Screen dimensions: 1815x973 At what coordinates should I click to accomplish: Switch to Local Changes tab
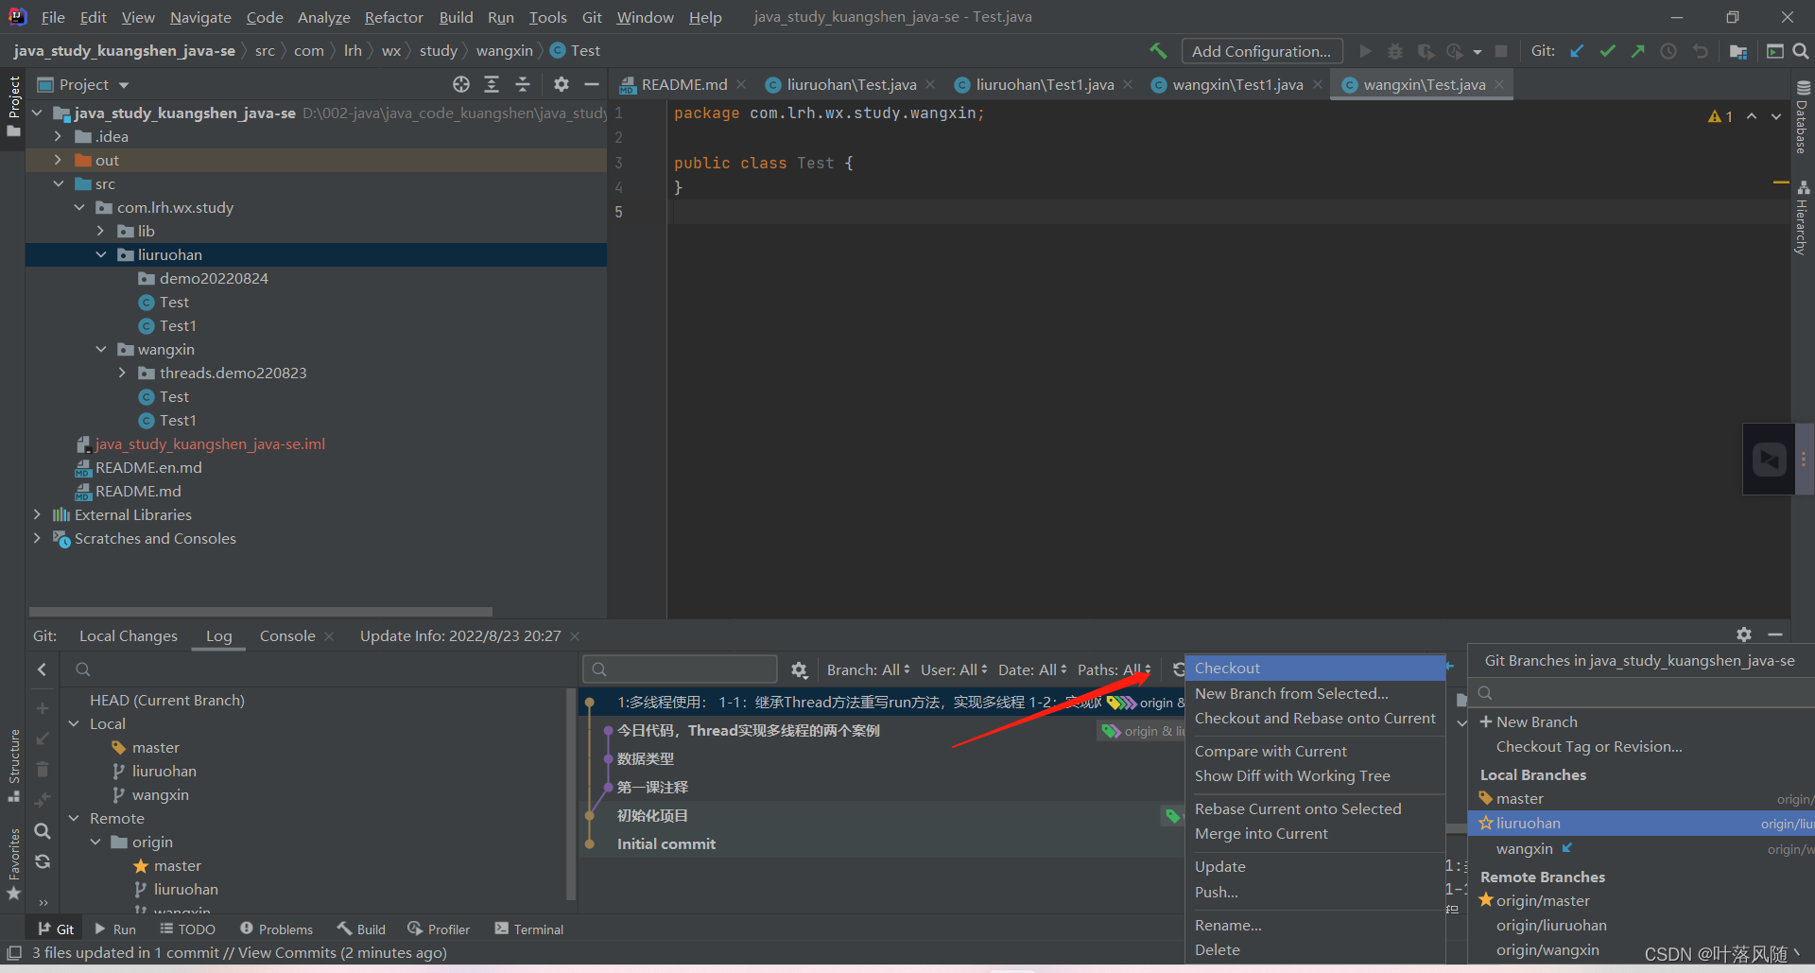click(129, 635)
